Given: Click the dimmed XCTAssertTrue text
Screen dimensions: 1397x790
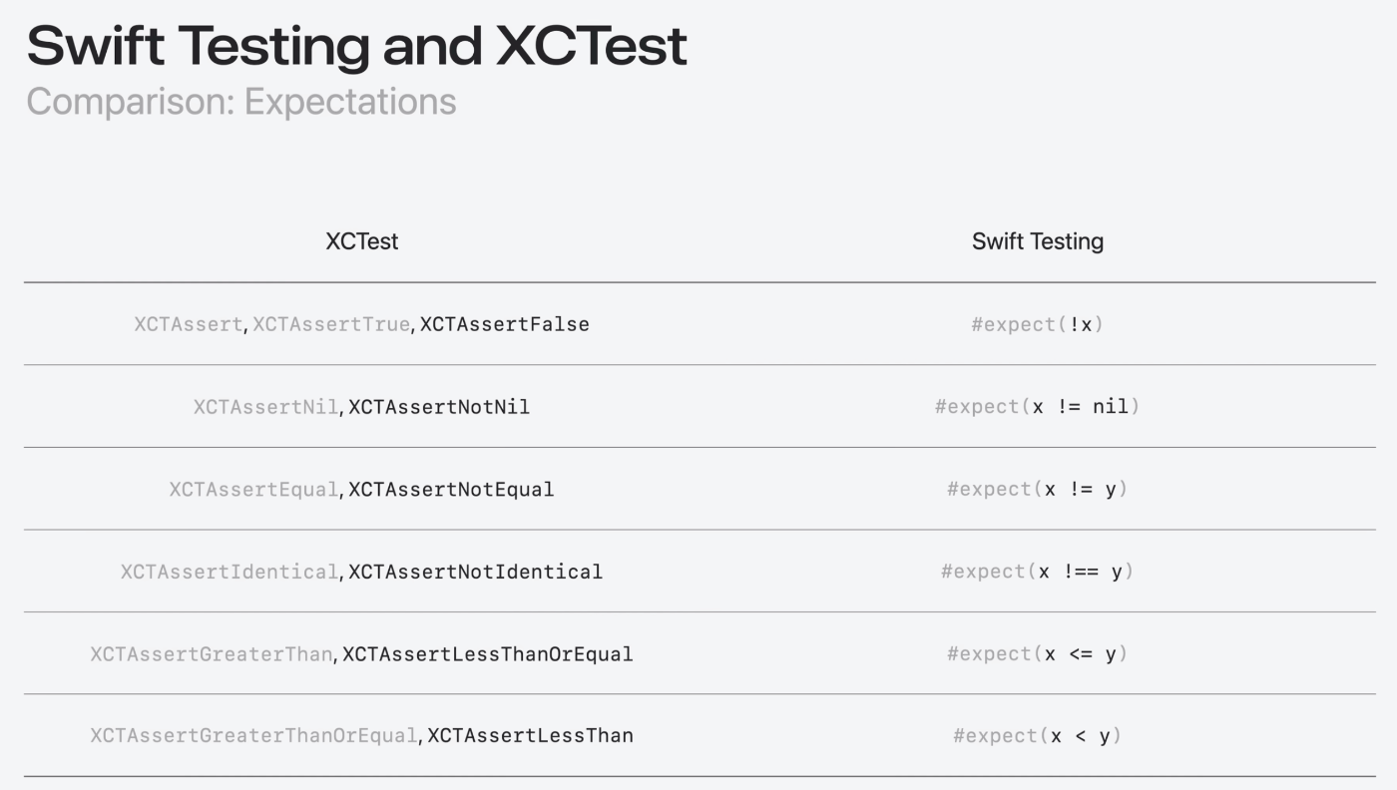Looking at the screenshot, I should 331,324.
